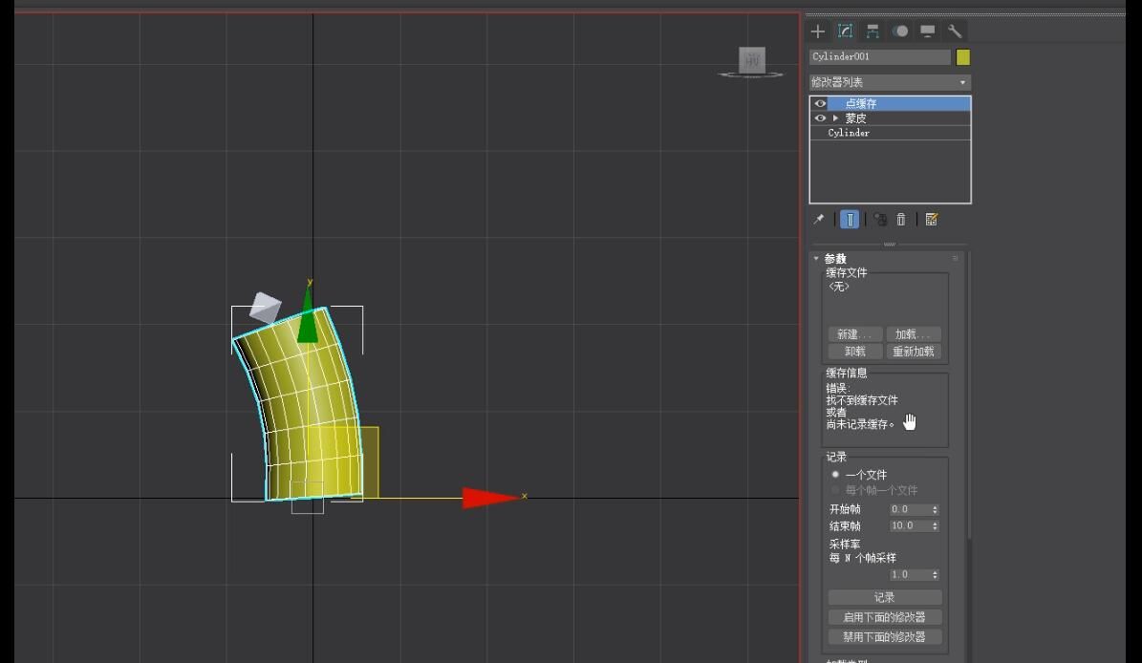1142x663 pixels.
Task: Switch to the Modify panel tab icon
Action: (845, 32)
